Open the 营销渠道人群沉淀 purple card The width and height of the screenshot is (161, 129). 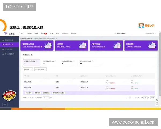(x=37, y=45)
